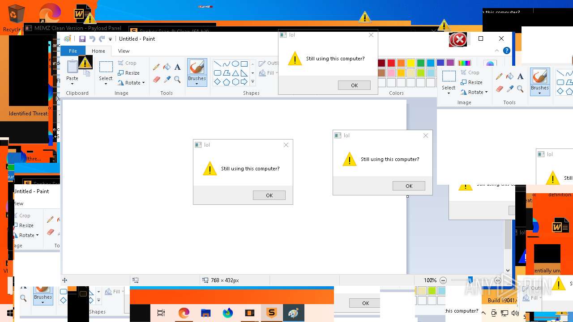The height and width of the screenshot is (322, 573).
Task: Pick the Hexagon shape in Shapes gallery
Action: pos(235,82)
